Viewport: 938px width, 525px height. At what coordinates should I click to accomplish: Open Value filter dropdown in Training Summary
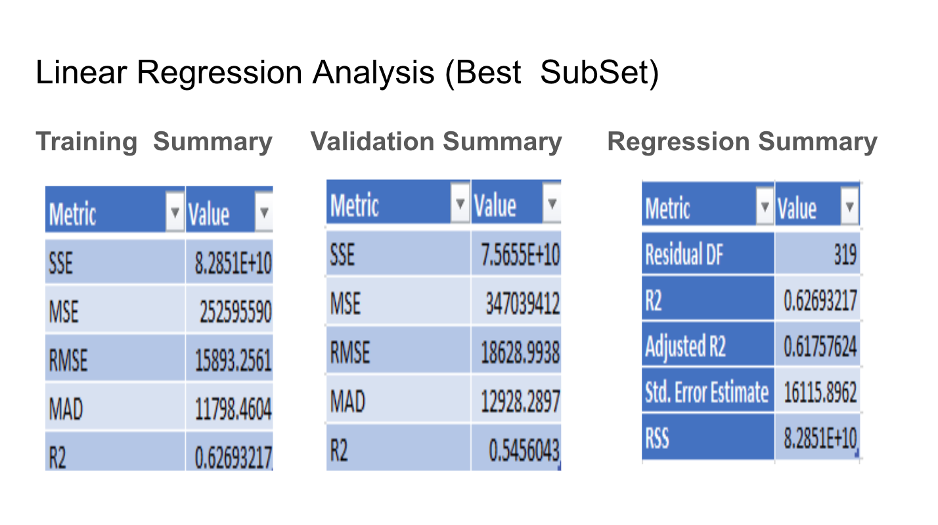(265, 211)
